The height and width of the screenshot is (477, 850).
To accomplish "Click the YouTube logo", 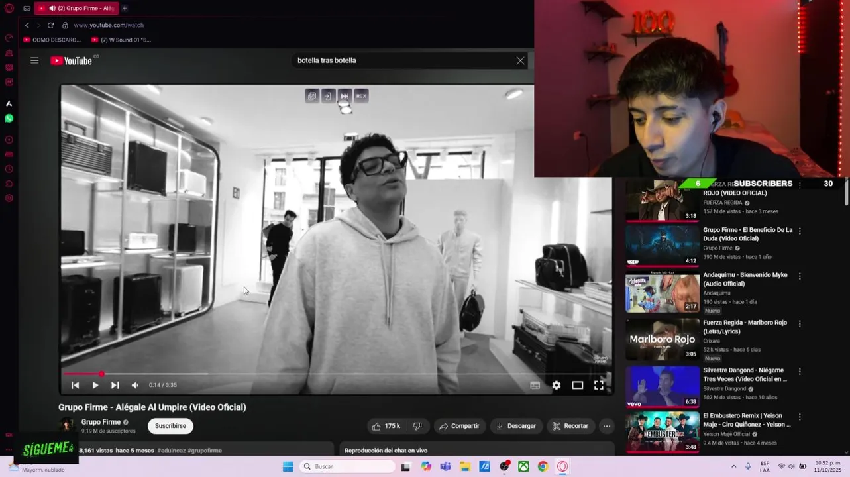I will [71, 60].
